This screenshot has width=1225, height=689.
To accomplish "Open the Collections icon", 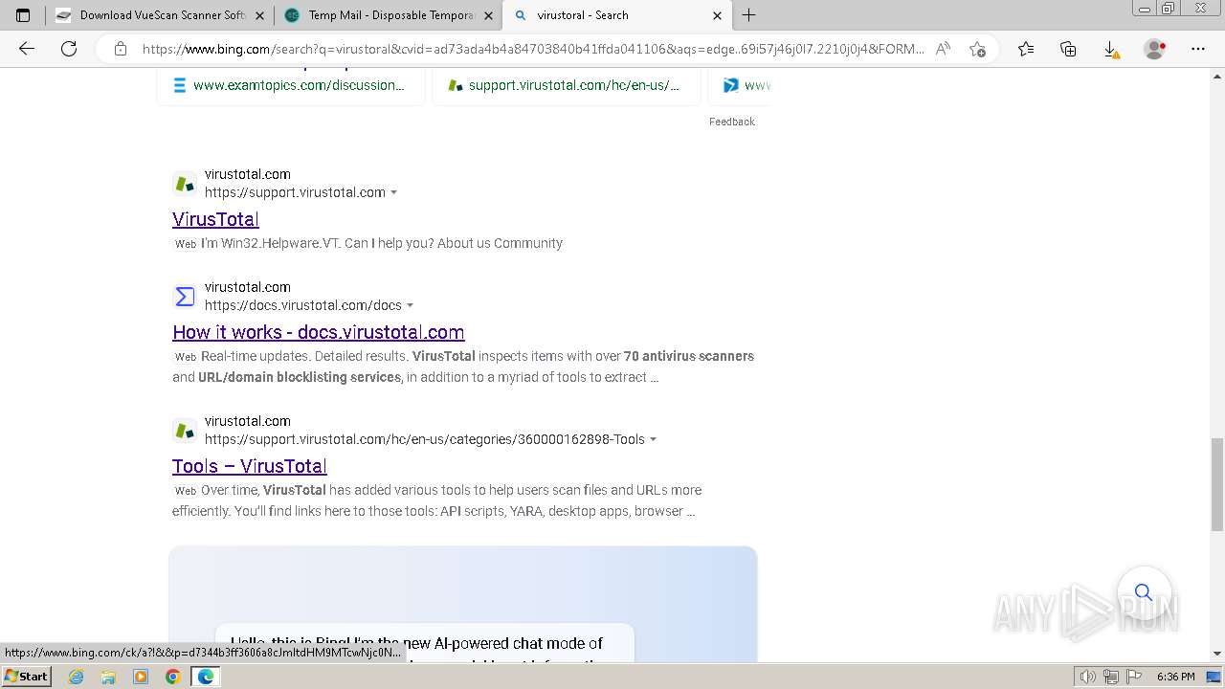I will (x=1068, y=49).
